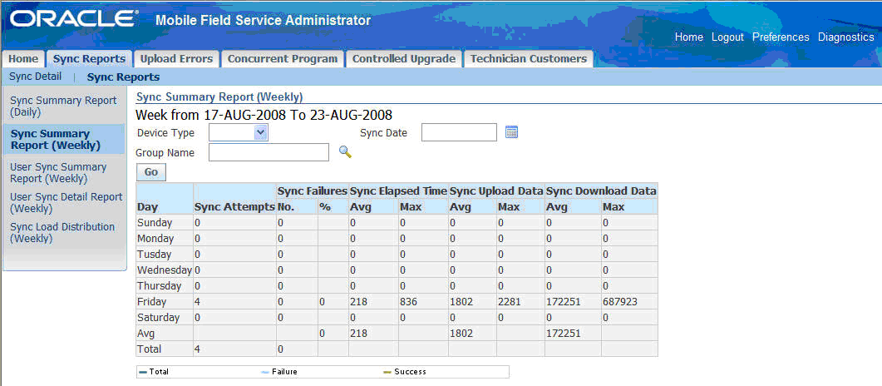Select the Wednesday row label
Image resolution: width=882 pixels, height=386 pixels.
(x=165, y=270)
